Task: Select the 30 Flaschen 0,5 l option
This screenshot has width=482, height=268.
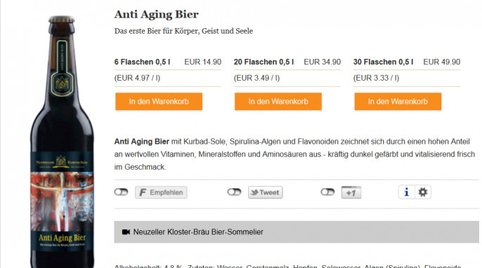Action: click(383, 62)
